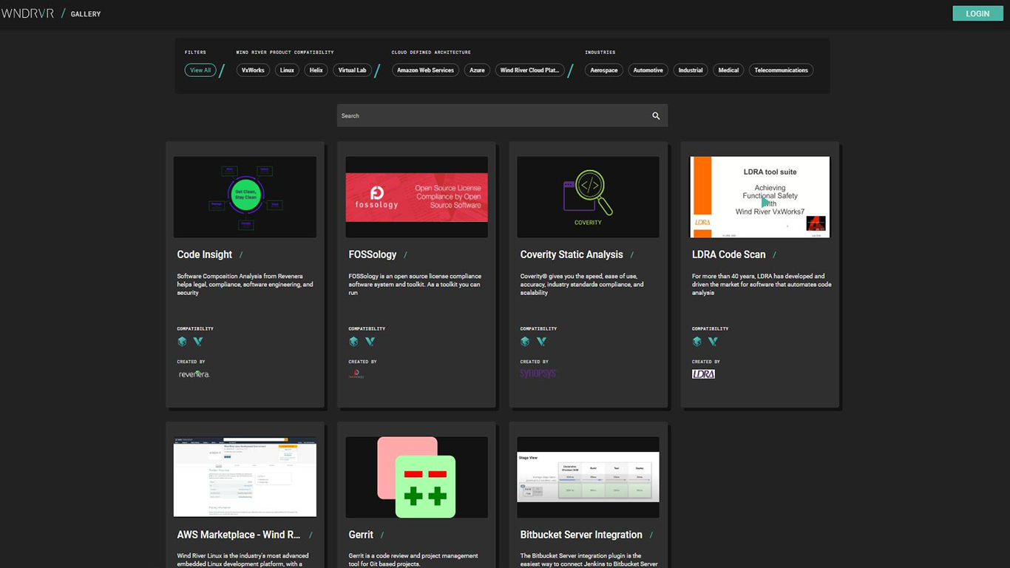Open the Gerrit plus-minus thumbnail

(x=416, y=477)
